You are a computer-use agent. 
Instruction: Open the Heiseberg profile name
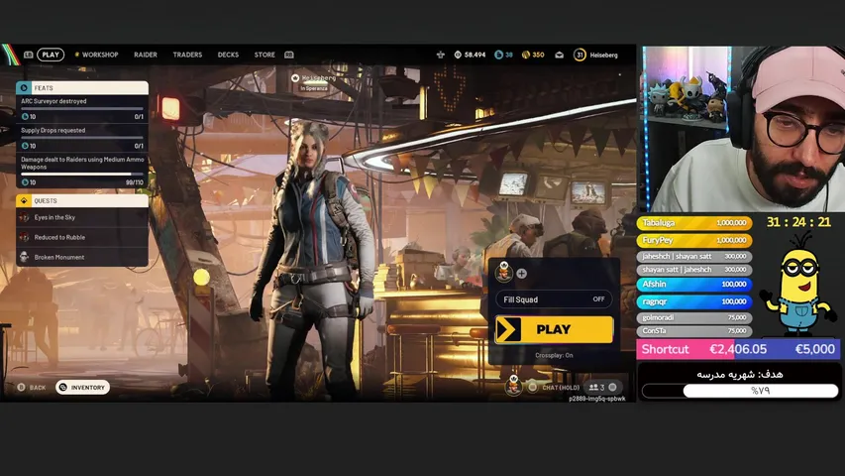603,56
